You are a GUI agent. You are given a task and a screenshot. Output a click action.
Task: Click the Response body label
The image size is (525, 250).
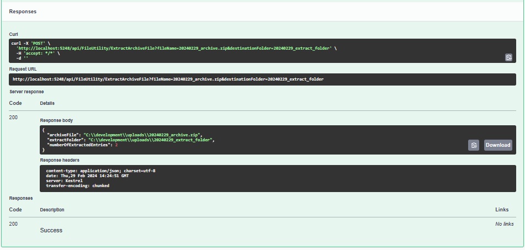56,120
